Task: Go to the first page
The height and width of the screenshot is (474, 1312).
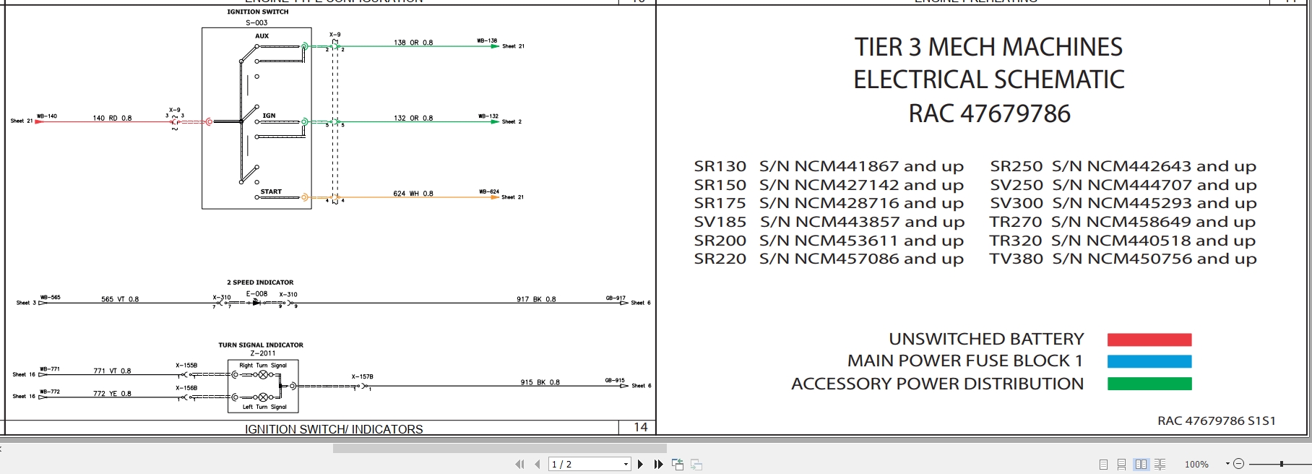Action: tap(519, 465)
